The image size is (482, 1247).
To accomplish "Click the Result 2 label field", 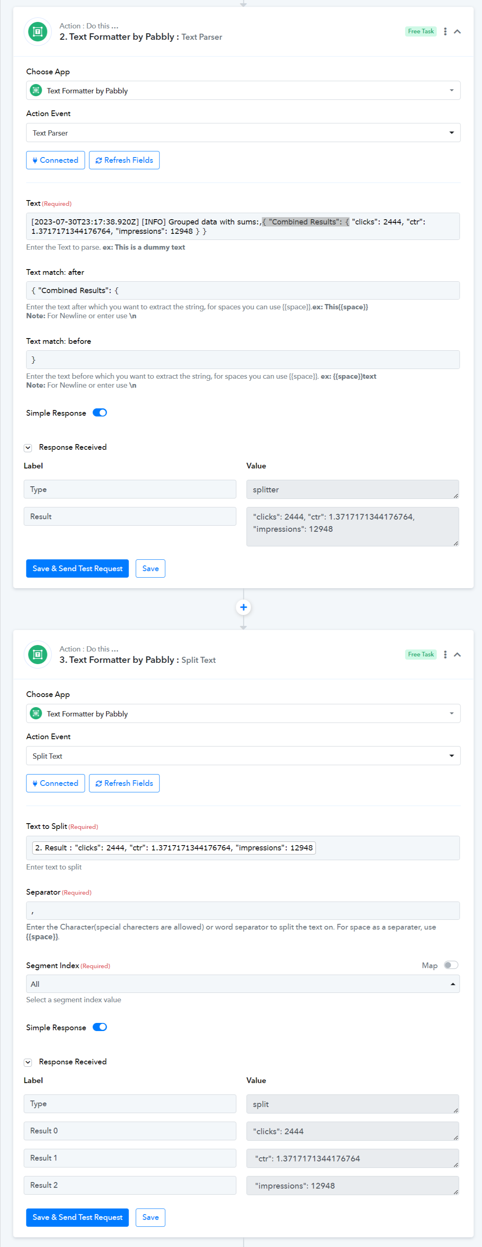I will (130, 1185).
